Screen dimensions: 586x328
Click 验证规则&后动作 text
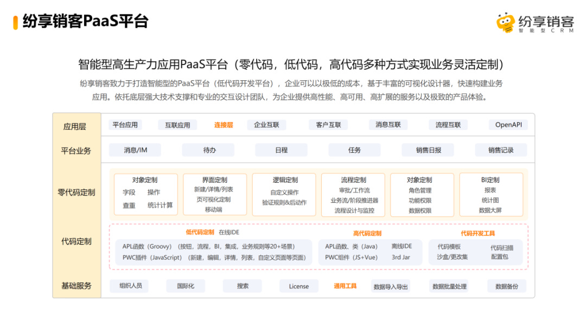click(x=284, y=202)
